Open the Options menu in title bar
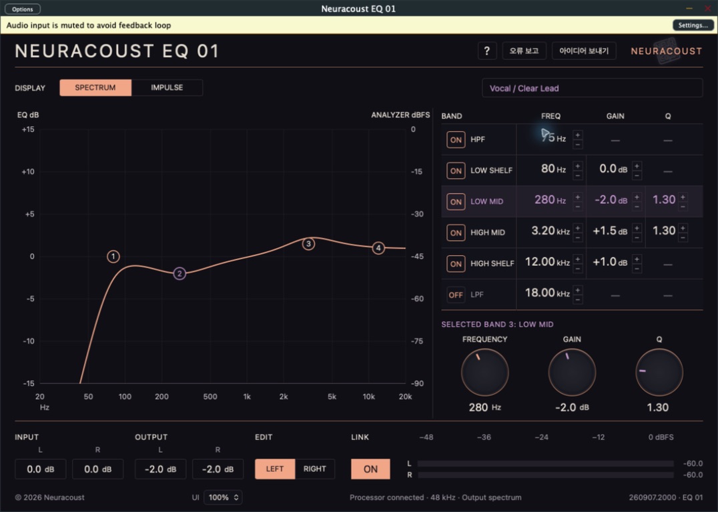718x512 pixels. 23,9
